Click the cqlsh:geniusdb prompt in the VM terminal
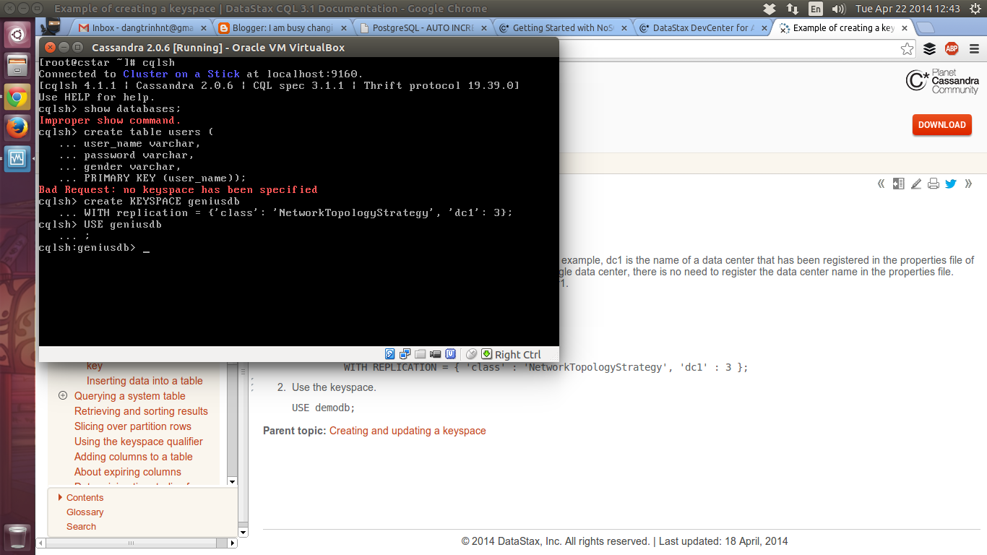987x555 pixels. [x=87, y=248]
